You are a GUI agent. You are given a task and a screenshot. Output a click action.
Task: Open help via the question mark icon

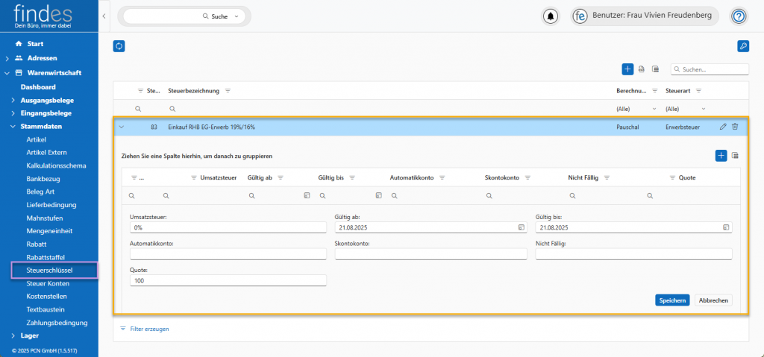739,16
